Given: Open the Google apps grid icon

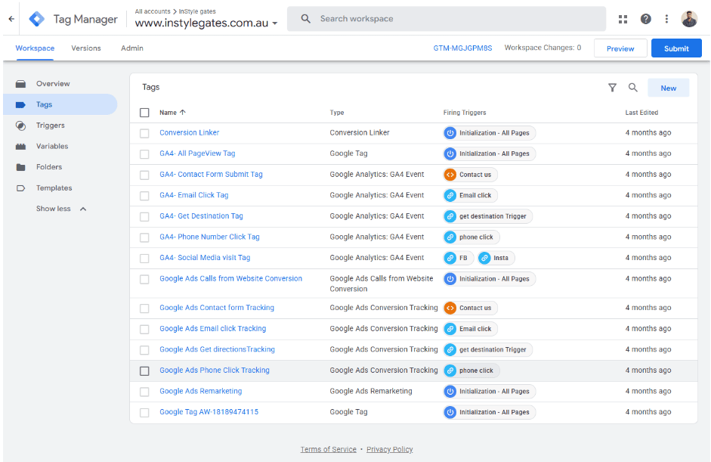Looking at the screenshot, I should (623, 19).
